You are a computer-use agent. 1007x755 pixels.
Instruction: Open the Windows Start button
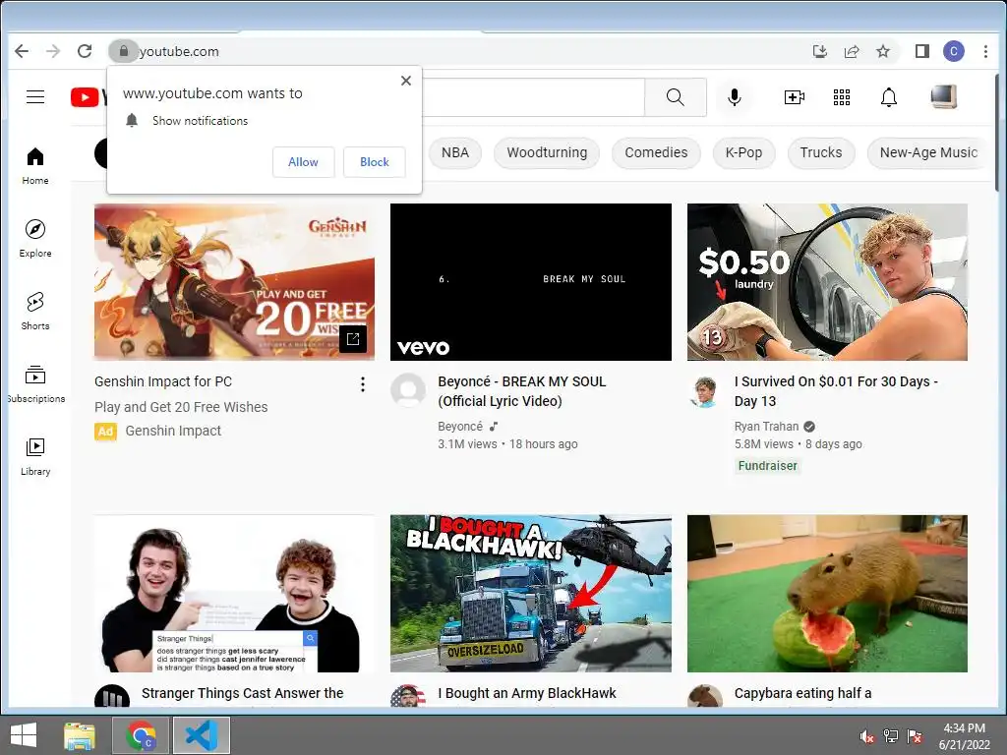click(24, 735)
